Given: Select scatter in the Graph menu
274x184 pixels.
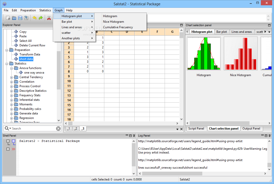Looking at the screenshot, I should (74, 33).
